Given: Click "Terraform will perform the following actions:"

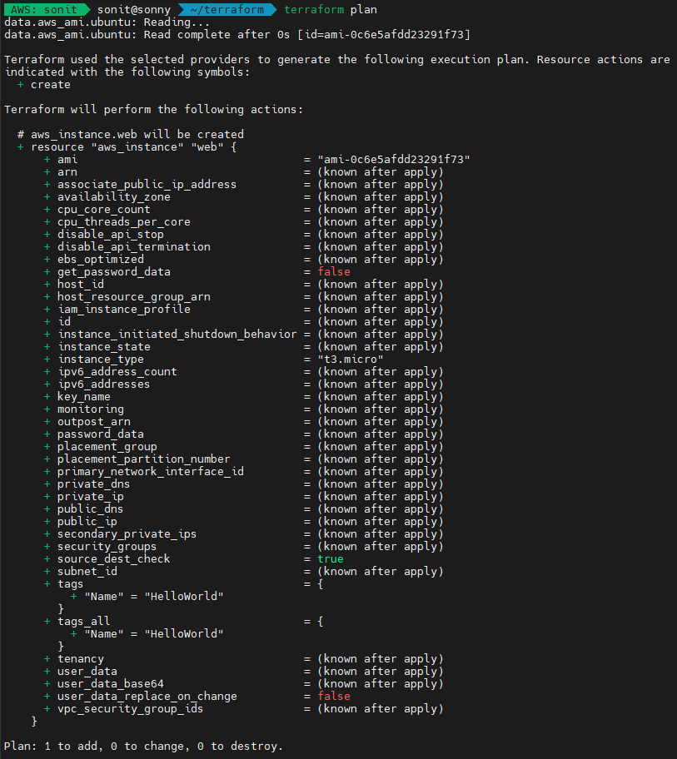Looking at the screenshot, I should [153, 110].
